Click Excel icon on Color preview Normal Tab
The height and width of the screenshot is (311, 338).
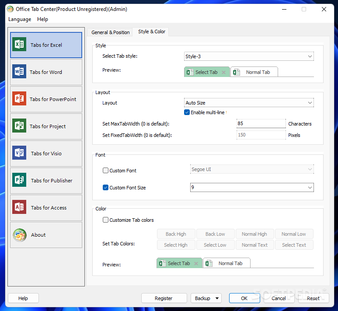[x=209, y=263]
